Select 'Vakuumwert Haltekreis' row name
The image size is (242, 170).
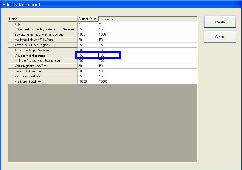[x=43, y=56]
